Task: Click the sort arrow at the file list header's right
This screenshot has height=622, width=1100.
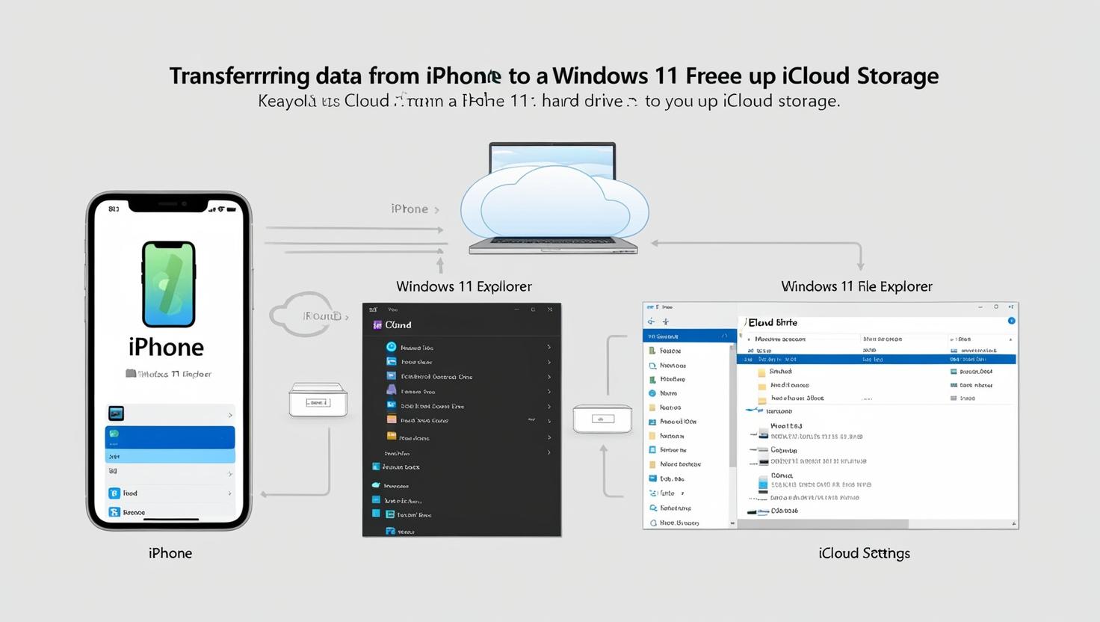Action: [1010, 339]
